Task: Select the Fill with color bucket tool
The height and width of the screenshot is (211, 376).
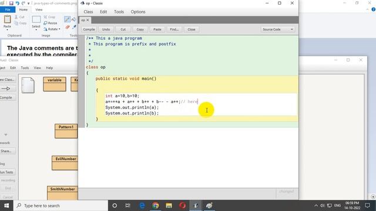Action: tap(74, 19)
